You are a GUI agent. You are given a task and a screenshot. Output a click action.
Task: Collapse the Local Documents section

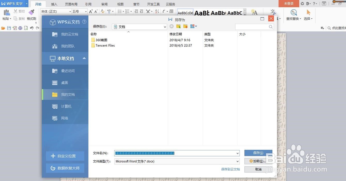pyautogui.click(x=84, y=58)
